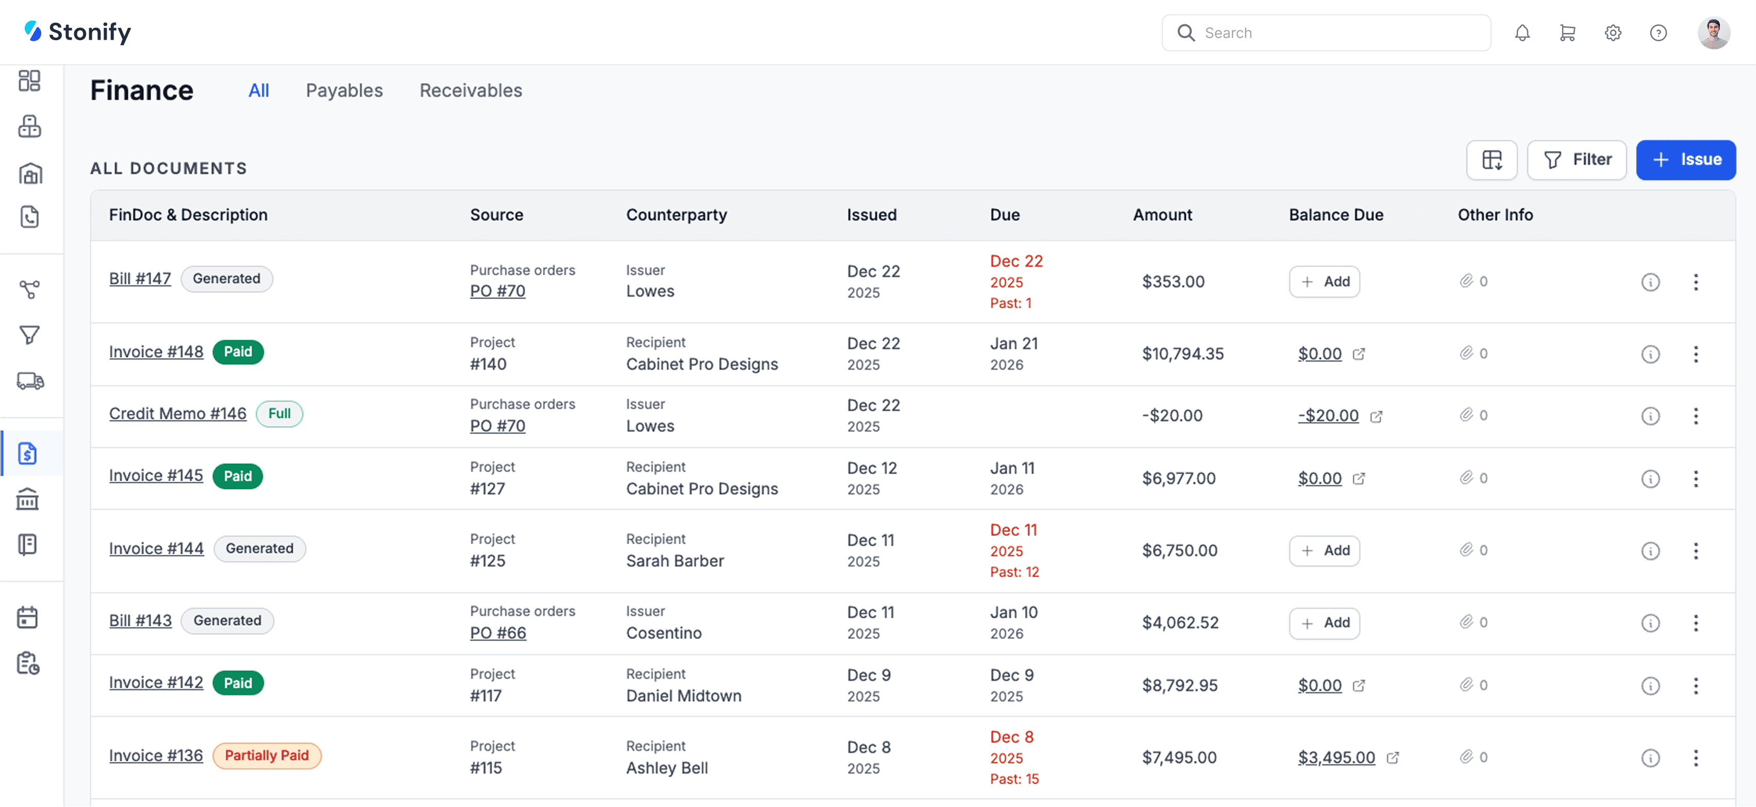
Task: Click the Search input field
Action: [x=1336, y=32]
